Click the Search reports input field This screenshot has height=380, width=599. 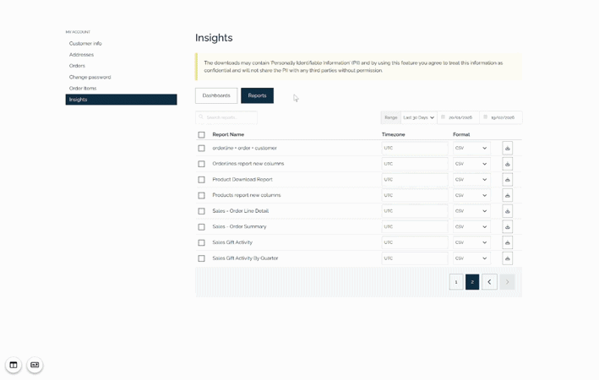pos(226,117)
